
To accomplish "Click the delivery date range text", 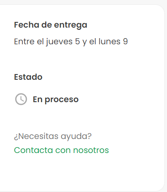I will (71, 42).
